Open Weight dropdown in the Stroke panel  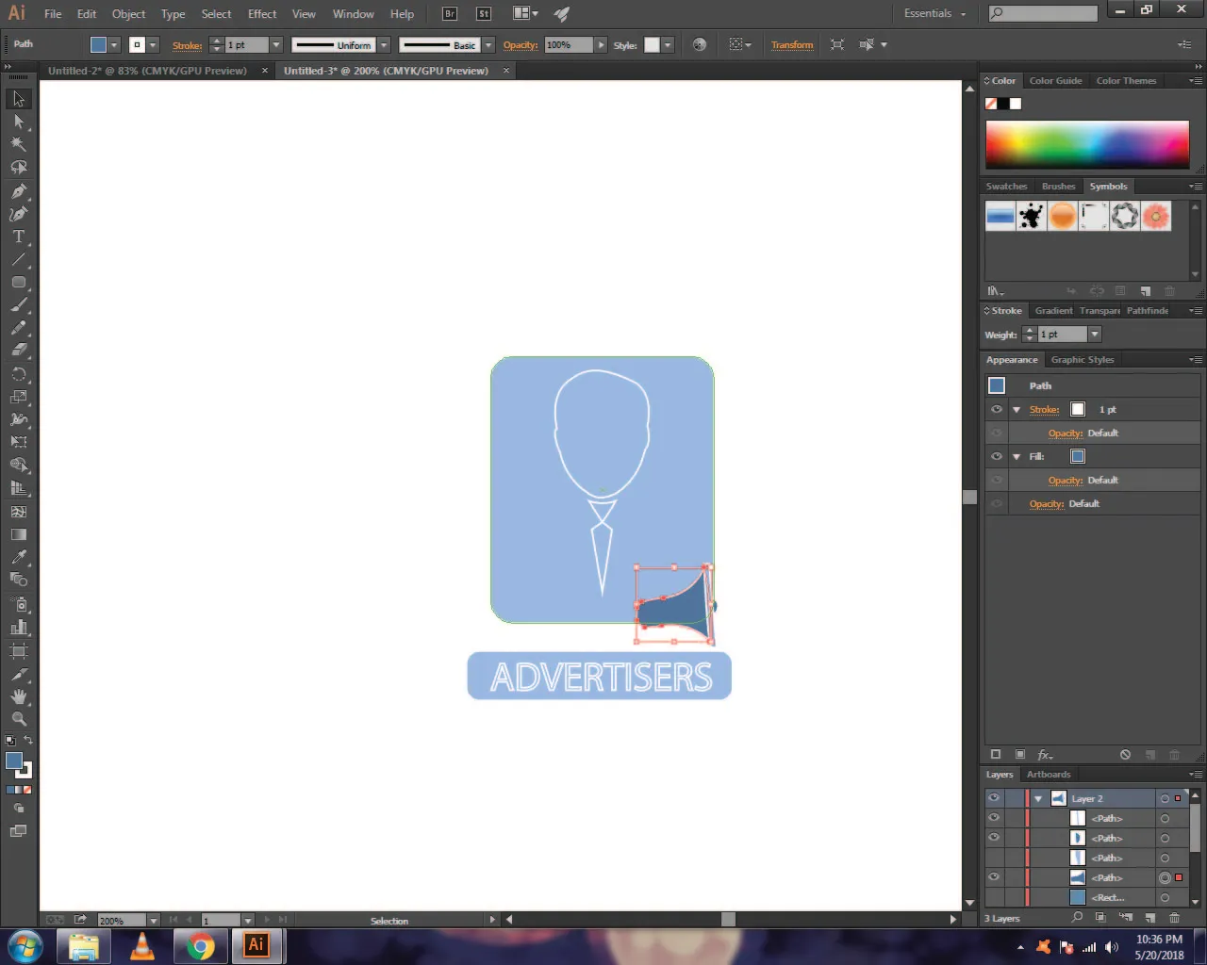click(x=1095, y=335)
